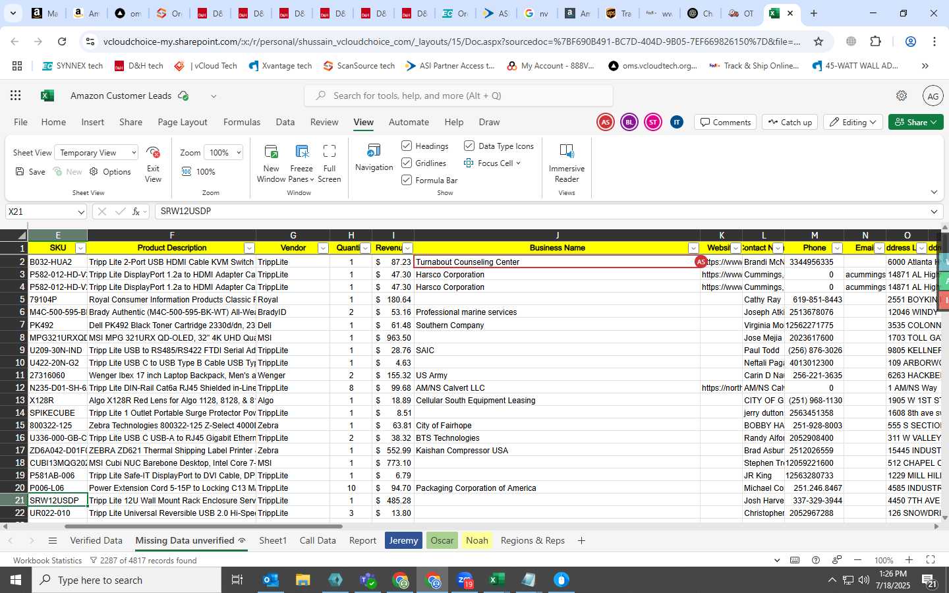Toggle the Formula Bar checkbox
Viewport: 949px width, 593px height.
[x=407, y=180]
